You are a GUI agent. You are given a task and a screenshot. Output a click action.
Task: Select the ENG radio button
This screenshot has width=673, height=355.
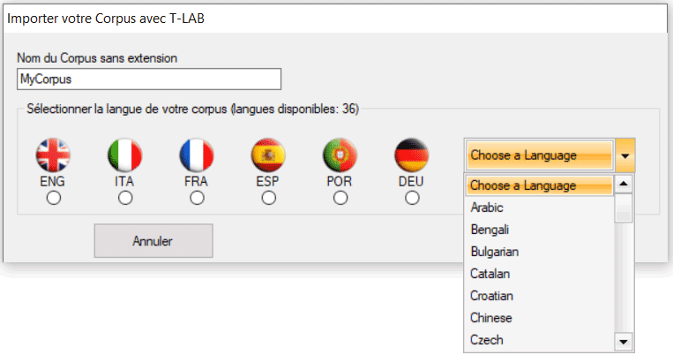coord(54,198)
